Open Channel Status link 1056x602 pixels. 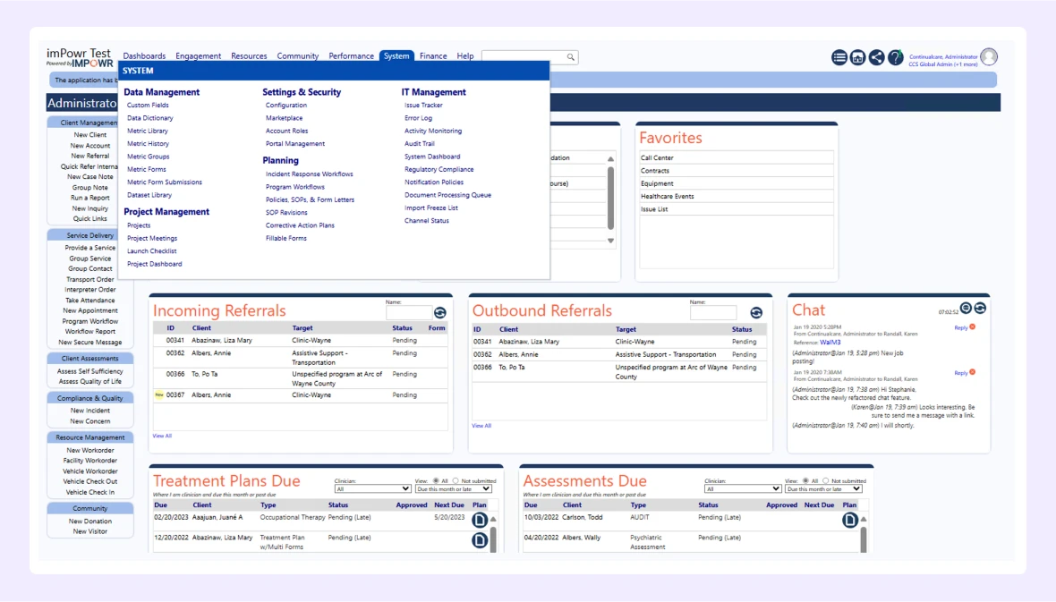pyautogui.click(x=427, y=221)
